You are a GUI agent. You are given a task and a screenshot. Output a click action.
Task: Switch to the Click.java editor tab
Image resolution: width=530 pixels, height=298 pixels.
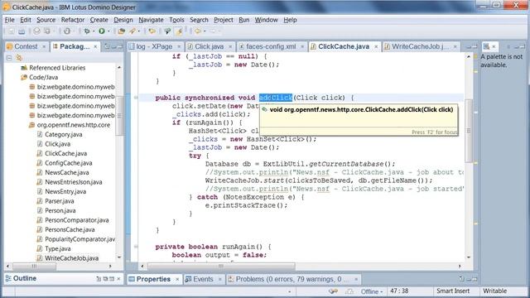pyautogui.click(x=209, y=46)
